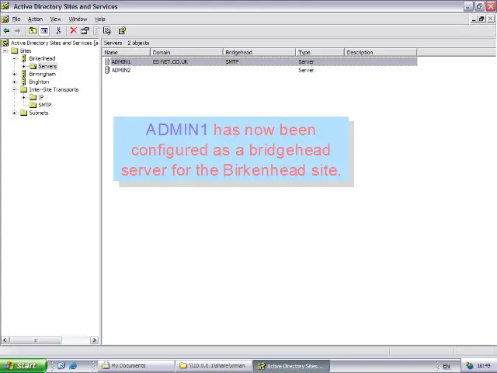
Task: Click the Forward arrow toolbar icon
Action: pos(18,31)
